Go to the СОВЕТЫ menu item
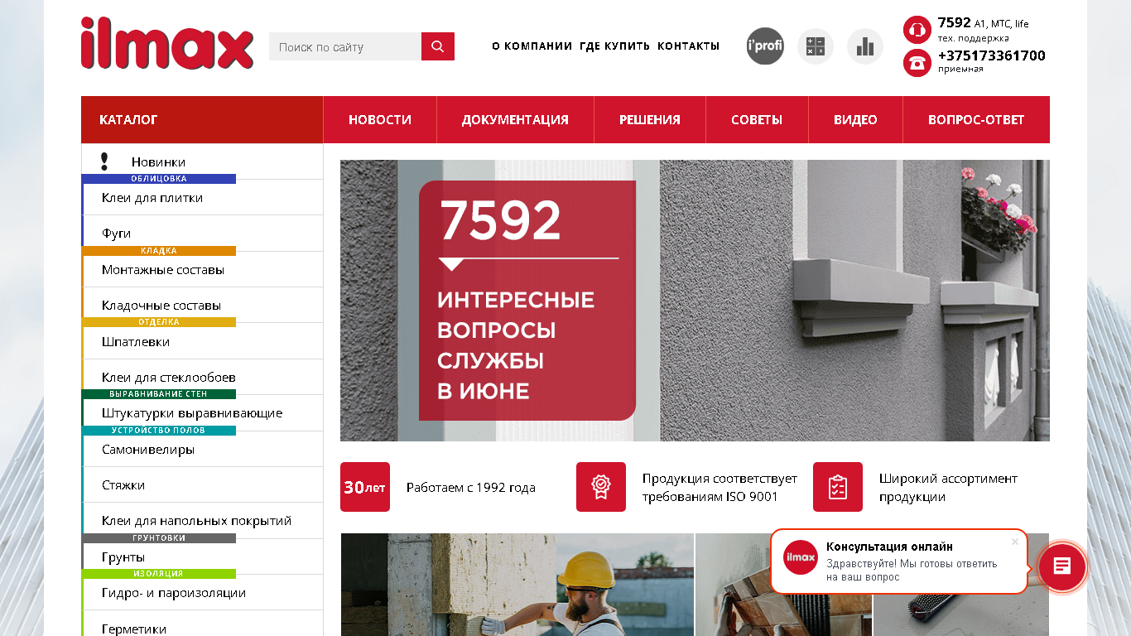This screenshot has height=636, width=1131. click(757, 119)
